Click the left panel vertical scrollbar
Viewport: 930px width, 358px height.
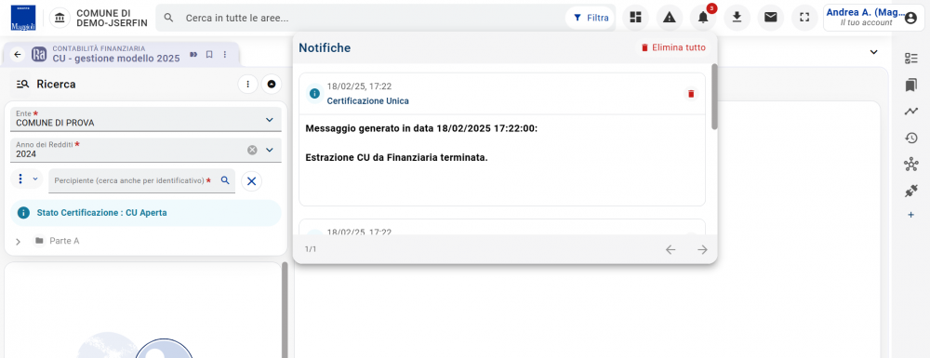(285, 310)
